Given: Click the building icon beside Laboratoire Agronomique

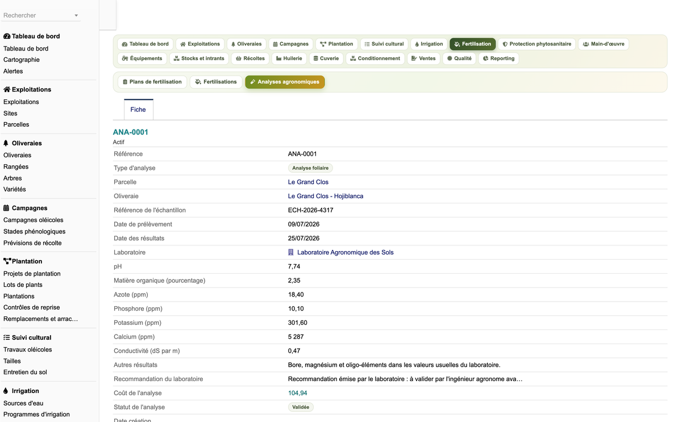Looking at the screenshot, I should click(x=291, y=252).
